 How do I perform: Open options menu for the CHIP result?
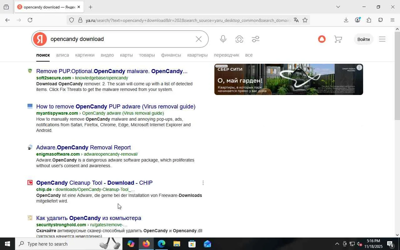(203, 183)
